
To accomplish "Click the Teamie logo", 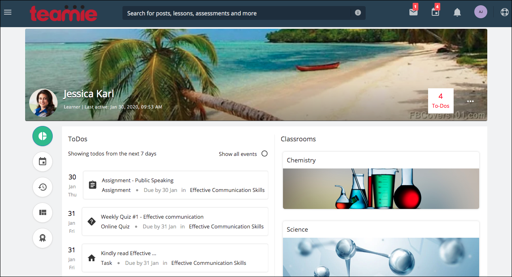I will pos(64,13).
